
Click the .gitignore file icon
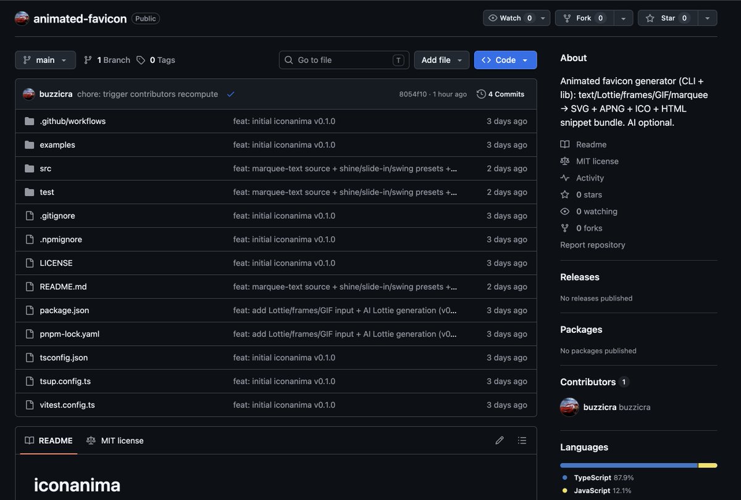tap(29, 216)
